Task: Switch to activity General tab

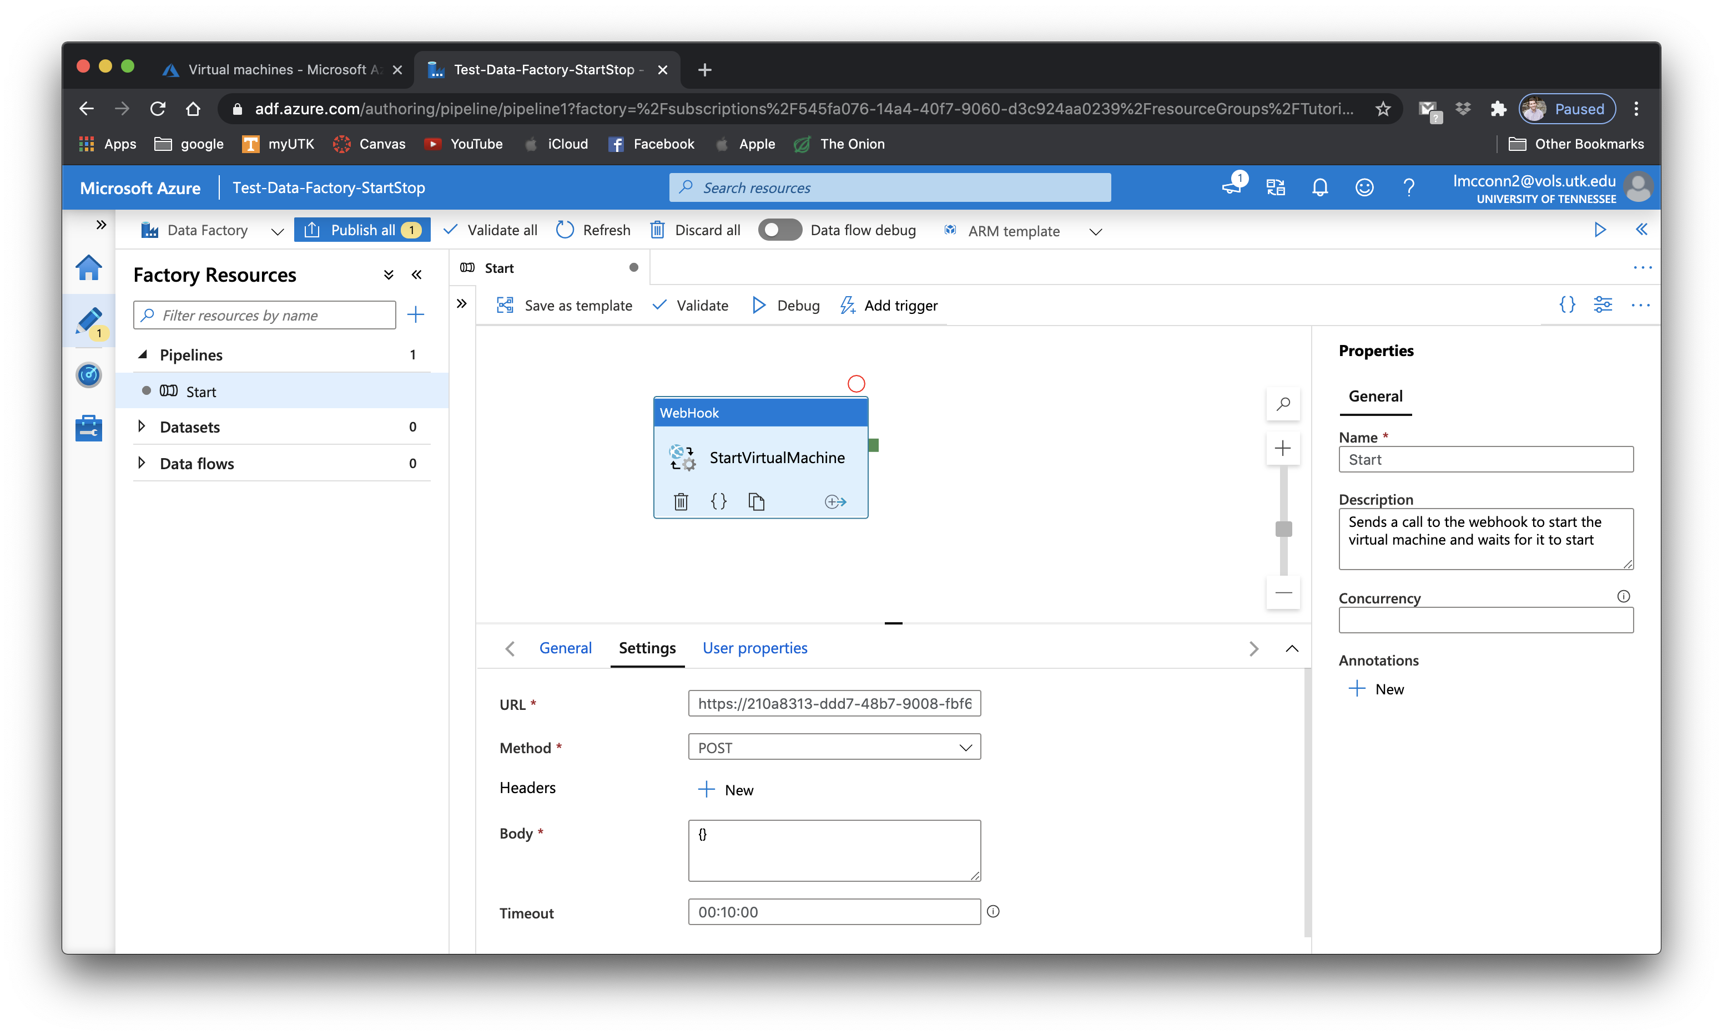Action: 565,648
